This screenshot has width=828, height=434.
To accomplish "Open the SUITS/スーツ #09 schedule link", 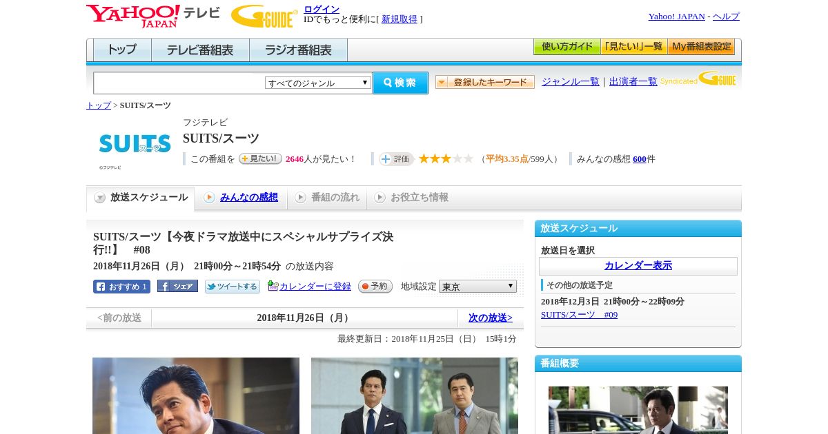I will coord(579,314).
